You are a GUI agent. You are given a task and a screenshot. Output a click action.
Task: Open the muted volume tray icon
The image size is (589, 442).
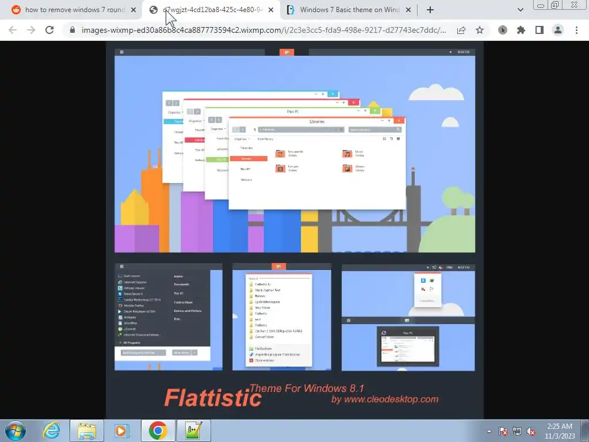(531, 431)
